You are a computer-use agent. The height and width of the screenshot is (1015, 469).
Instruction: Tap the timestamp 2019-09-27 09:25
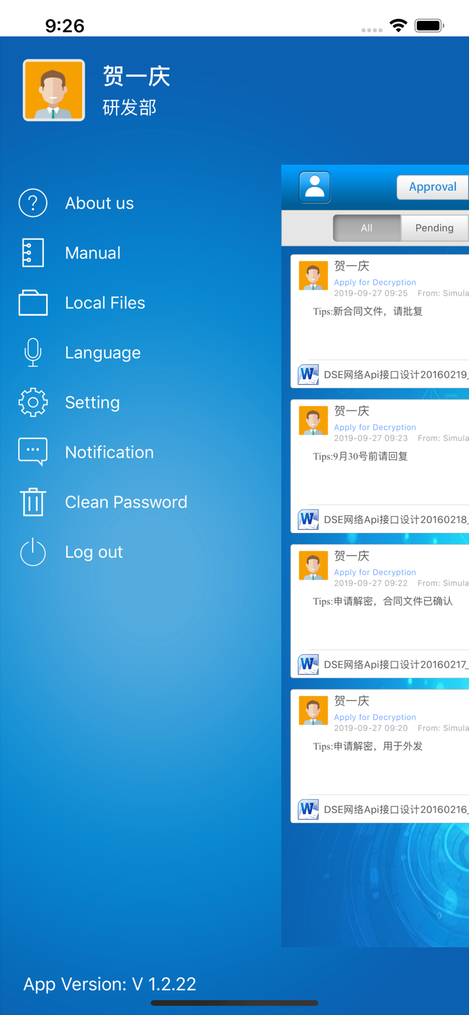point(371,293)
